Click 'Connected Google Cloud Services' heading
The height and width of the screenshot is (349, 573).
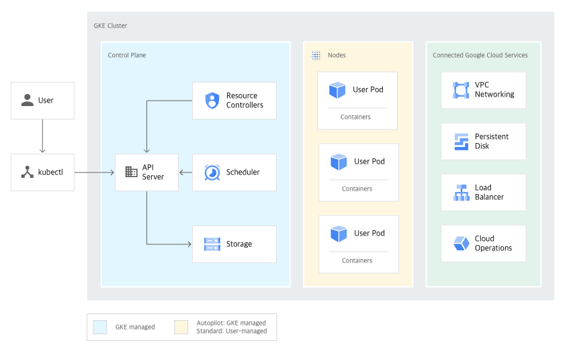480,55
